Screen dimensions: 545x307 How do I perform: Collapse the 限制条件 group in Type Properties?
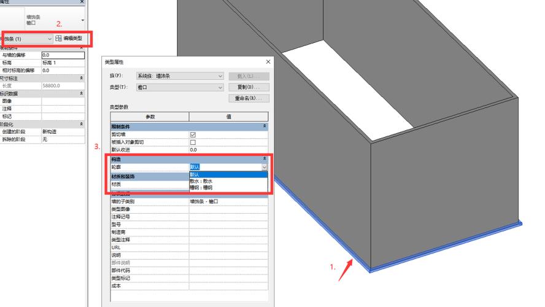tap(265, 126)
